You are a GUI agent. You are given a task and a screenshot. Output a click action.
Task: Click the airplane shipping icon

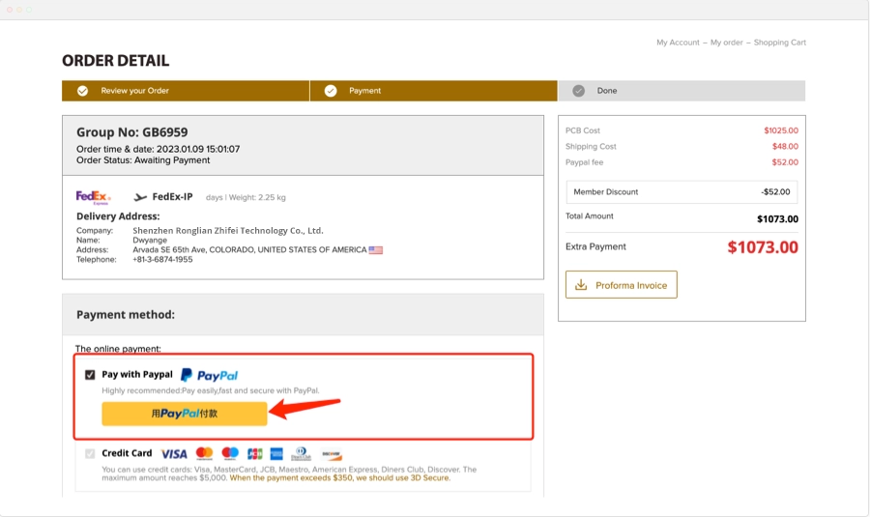[140, 197]
